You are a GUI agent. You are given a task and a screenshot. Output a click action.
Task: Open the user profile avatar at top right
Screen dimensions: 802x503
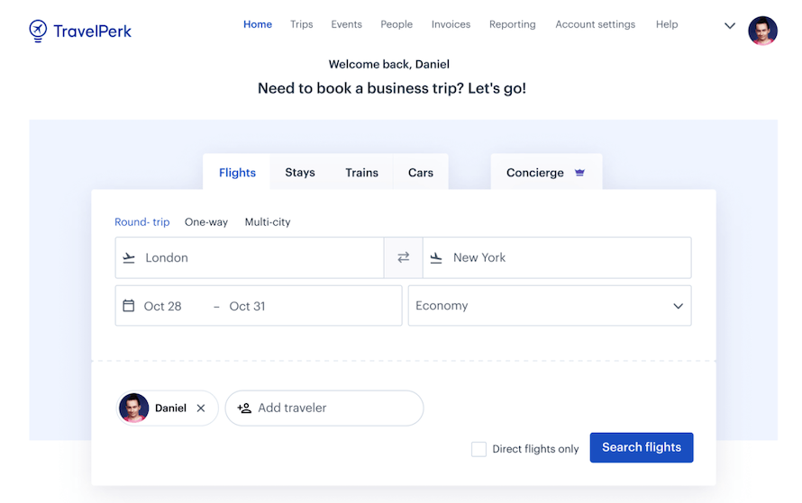762,31
